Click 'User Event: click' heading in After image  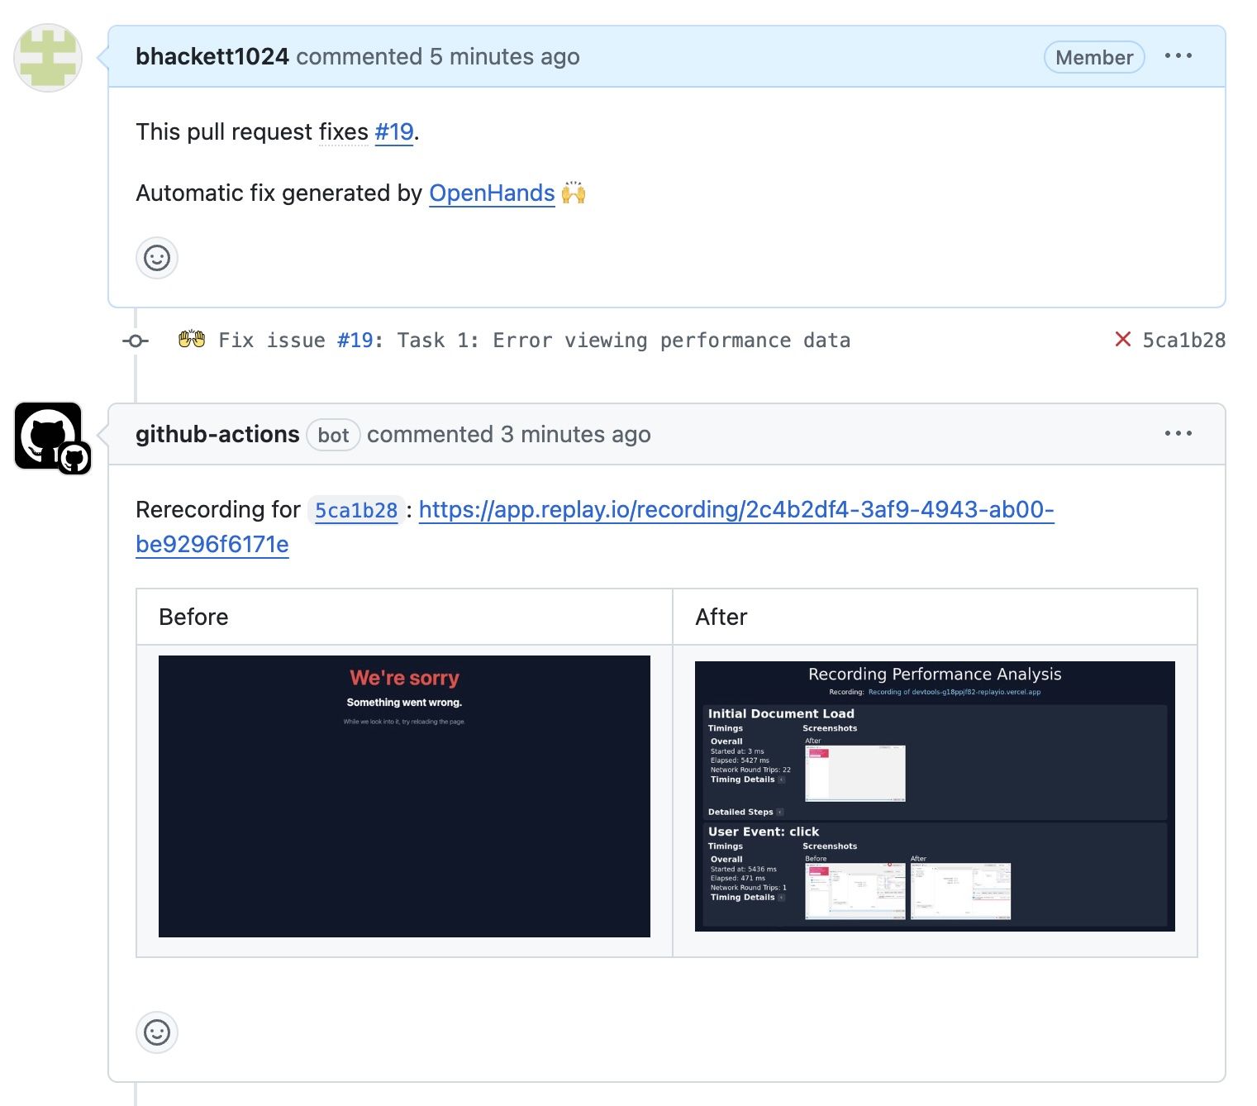764,832
